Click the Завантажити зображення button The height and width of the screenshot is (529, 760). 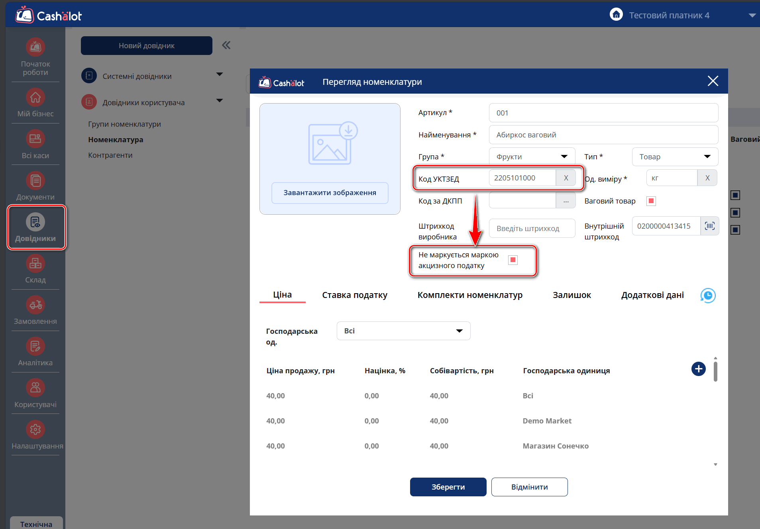click(330, 193)
